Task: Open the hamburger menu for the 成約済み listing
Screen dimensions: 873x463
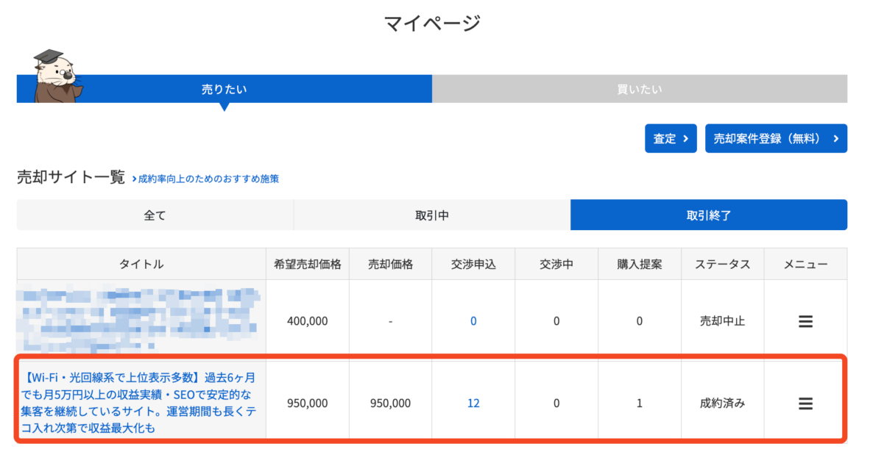Action: click(805, 403)
